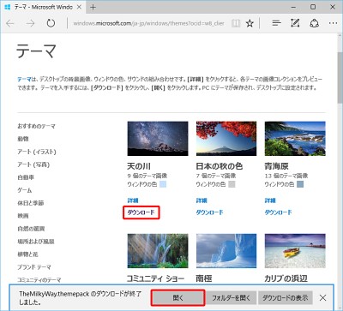Image resolution: width=343 pixels, height=311 pixels.
Task: Open the Share icon in toolbar
Action: [315, 23]
